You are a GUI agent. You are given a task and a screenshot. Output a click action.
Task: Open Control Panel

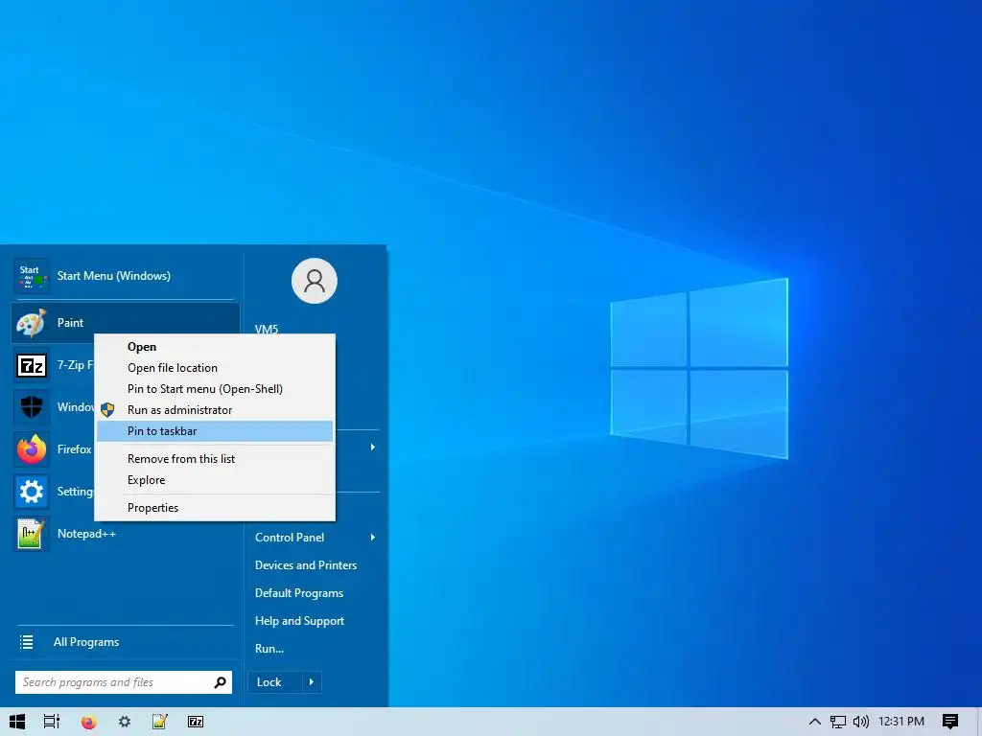click(x=290, y=538)
